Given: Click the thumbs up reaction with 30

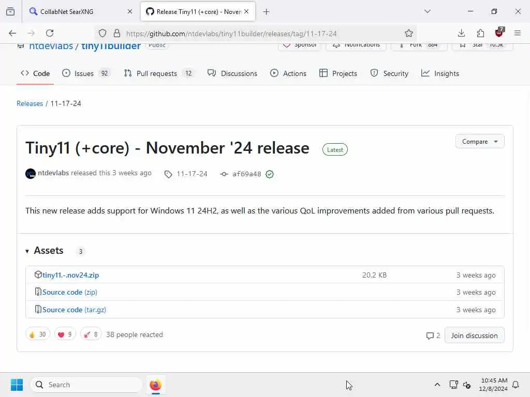Looking at the screenshot, I should coord(37,334).
